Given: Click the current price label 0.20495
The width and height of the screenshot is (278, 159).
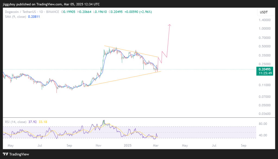Looking at the screenshot, I should (x=264, y=69).
